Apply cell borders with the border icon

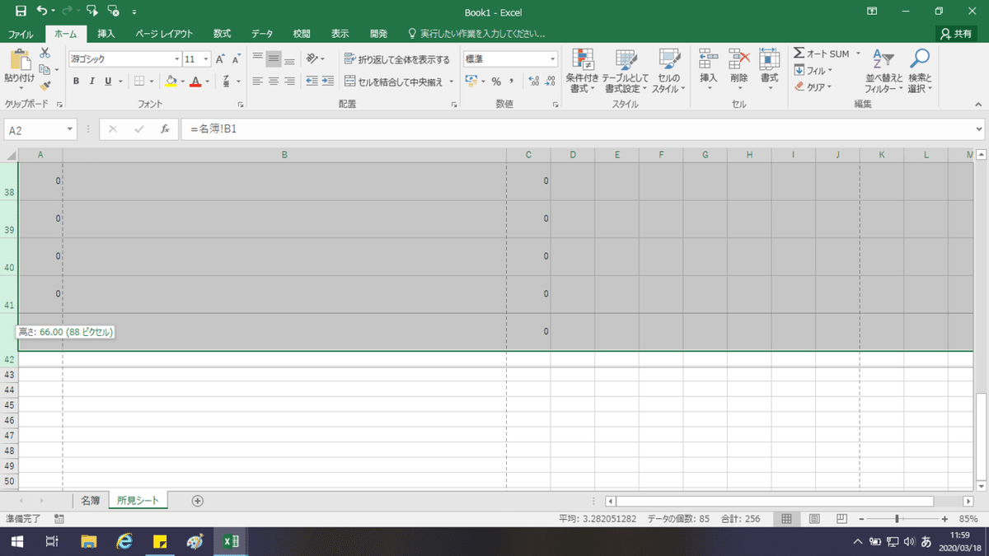tap(139, 81)
